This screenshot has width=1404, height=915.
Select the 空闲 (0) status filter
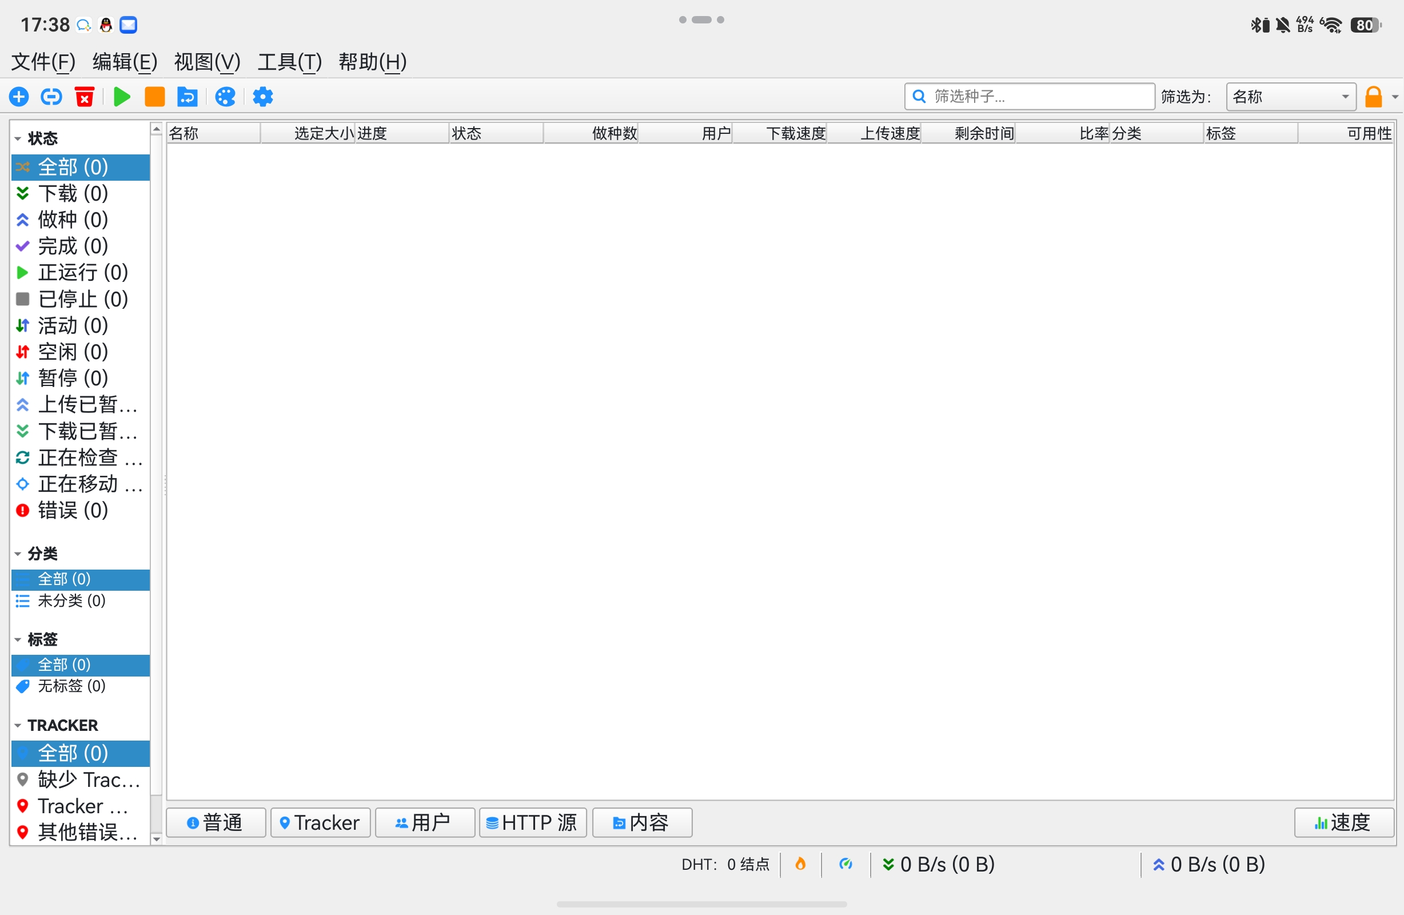[80, 352]
